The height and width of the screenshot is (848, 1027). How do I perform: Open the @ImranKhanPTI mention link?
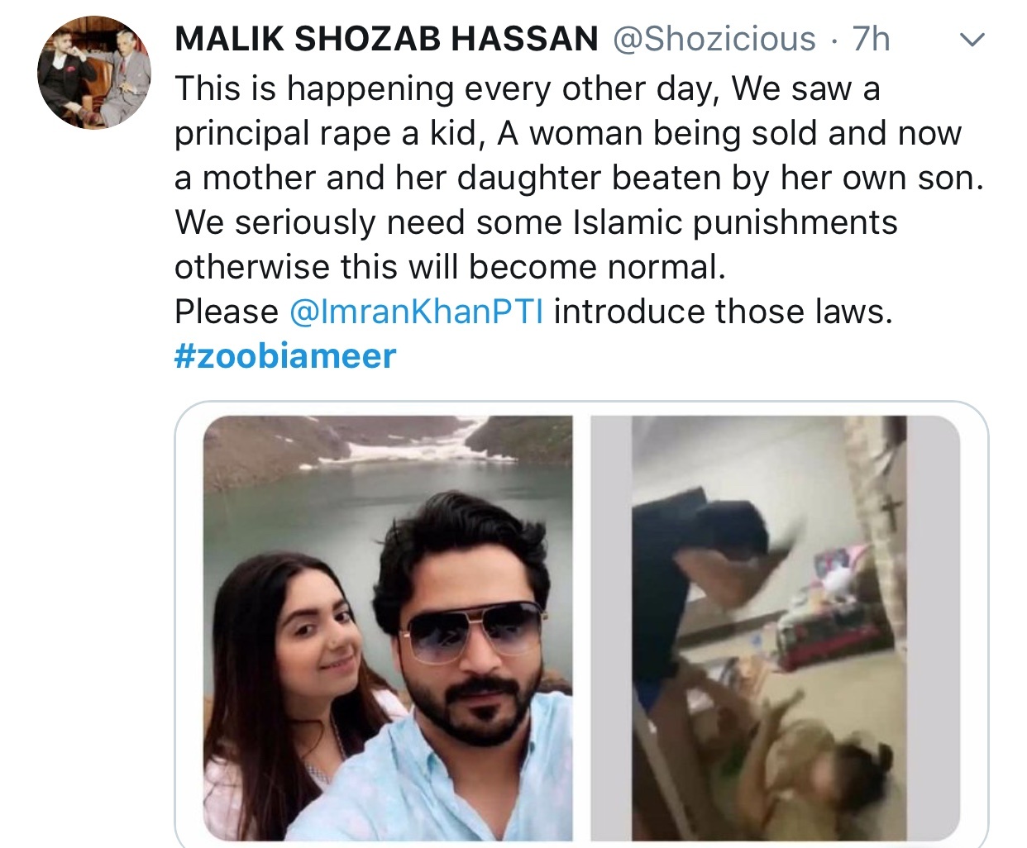pyautogui.click(x=416, y=312)
